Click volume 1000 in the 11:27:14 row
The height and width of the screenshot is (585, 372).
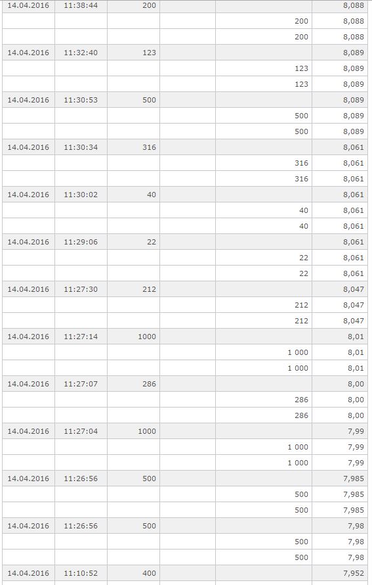click(147, 337)
